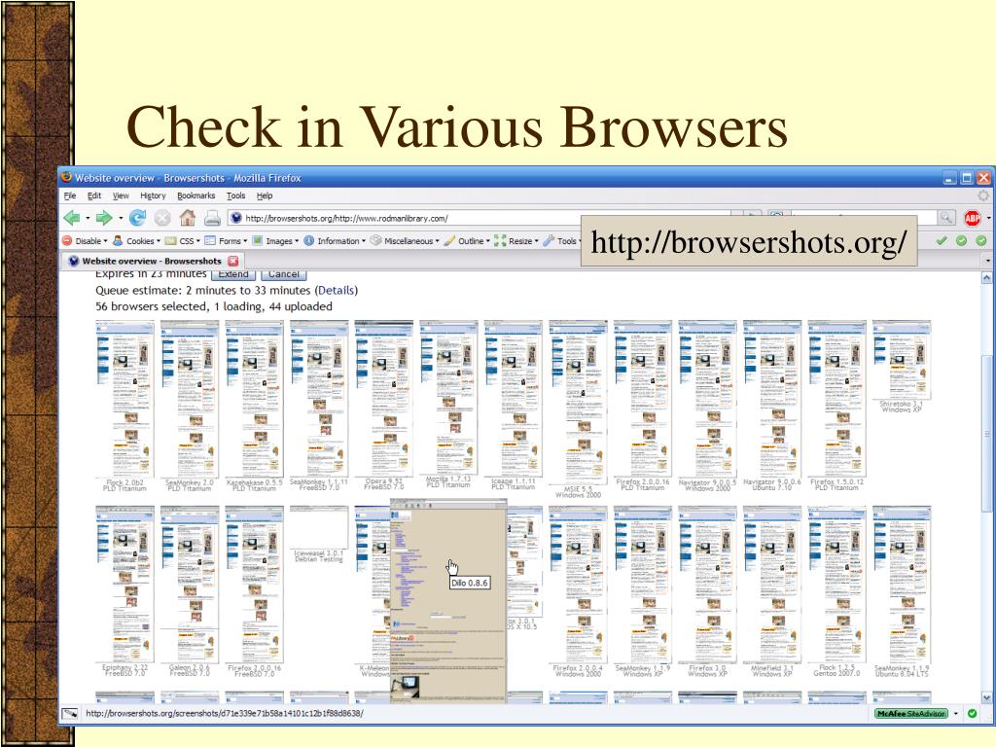Open the Kazehakase 0.5.5 screenshot thumbnail
Screen dimensions: 996x747
tap(254, 400)
